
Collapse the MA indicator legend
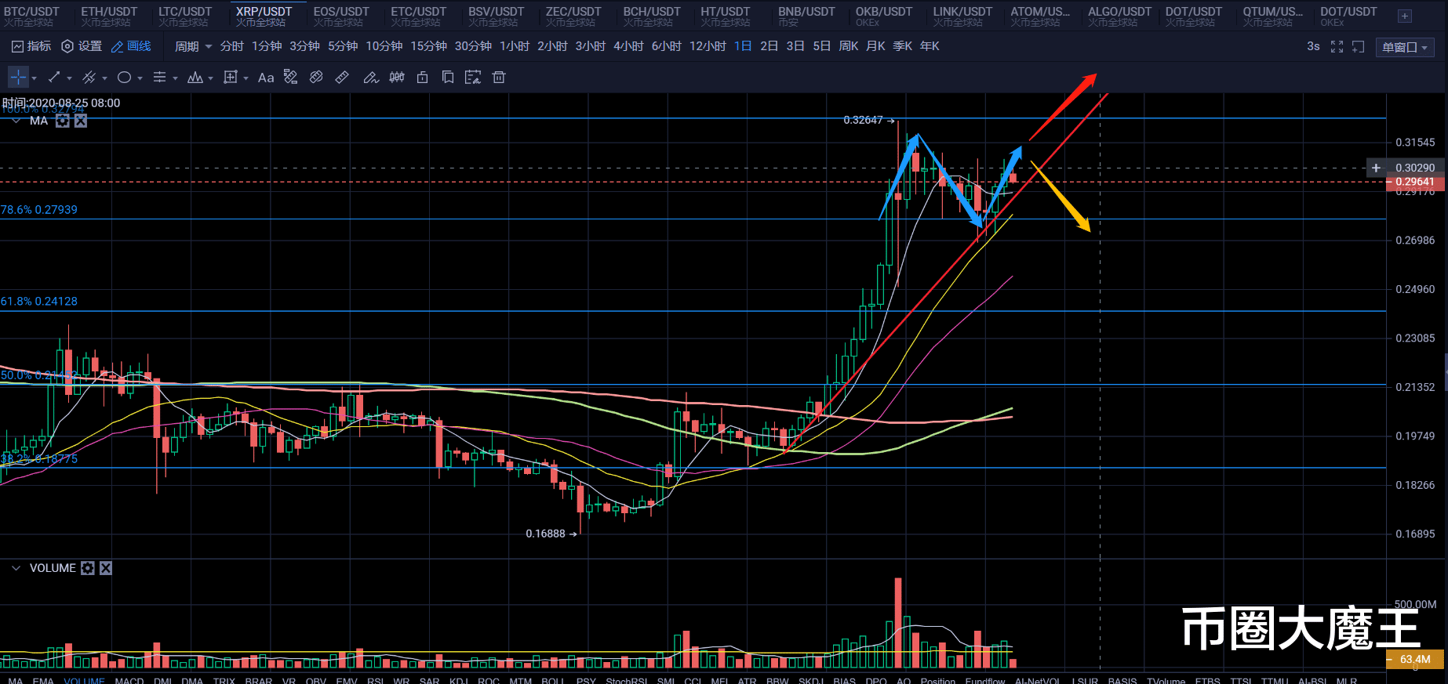pos(16,121)
